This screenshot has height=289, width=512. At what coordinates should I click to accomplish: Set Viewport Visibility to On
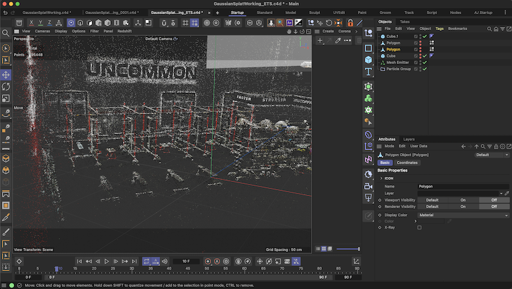[463, 200]
